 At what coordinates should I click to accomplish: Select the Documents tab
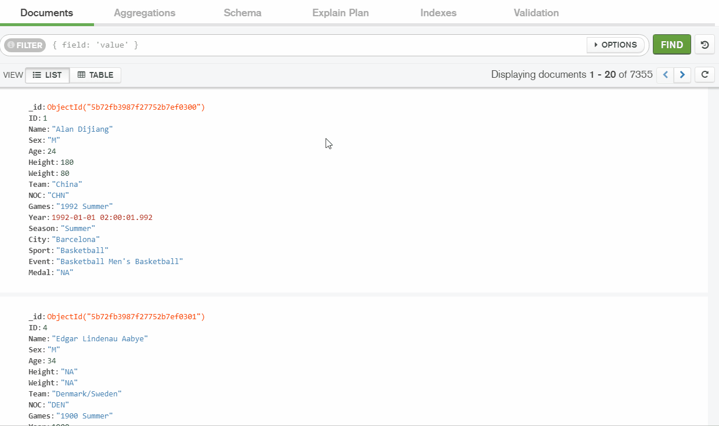46,13
